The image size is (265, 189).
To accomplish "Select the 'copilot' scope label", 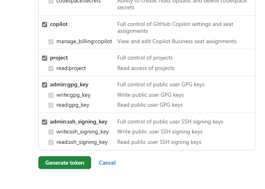I will click(x=59, y=24).
